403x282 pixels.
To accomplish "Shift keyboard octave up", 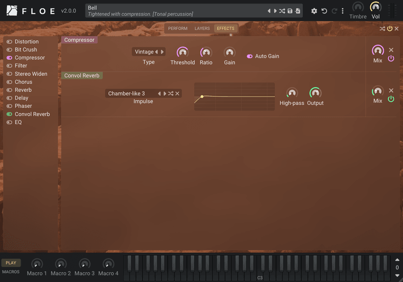I will [x=397, y=260].
